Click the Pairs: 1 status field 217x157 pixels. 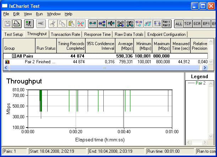[x=15, y=151]
